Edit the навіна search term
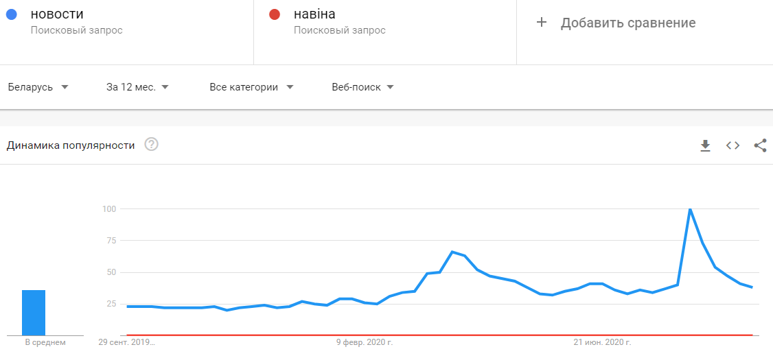 tap(314, 14)
